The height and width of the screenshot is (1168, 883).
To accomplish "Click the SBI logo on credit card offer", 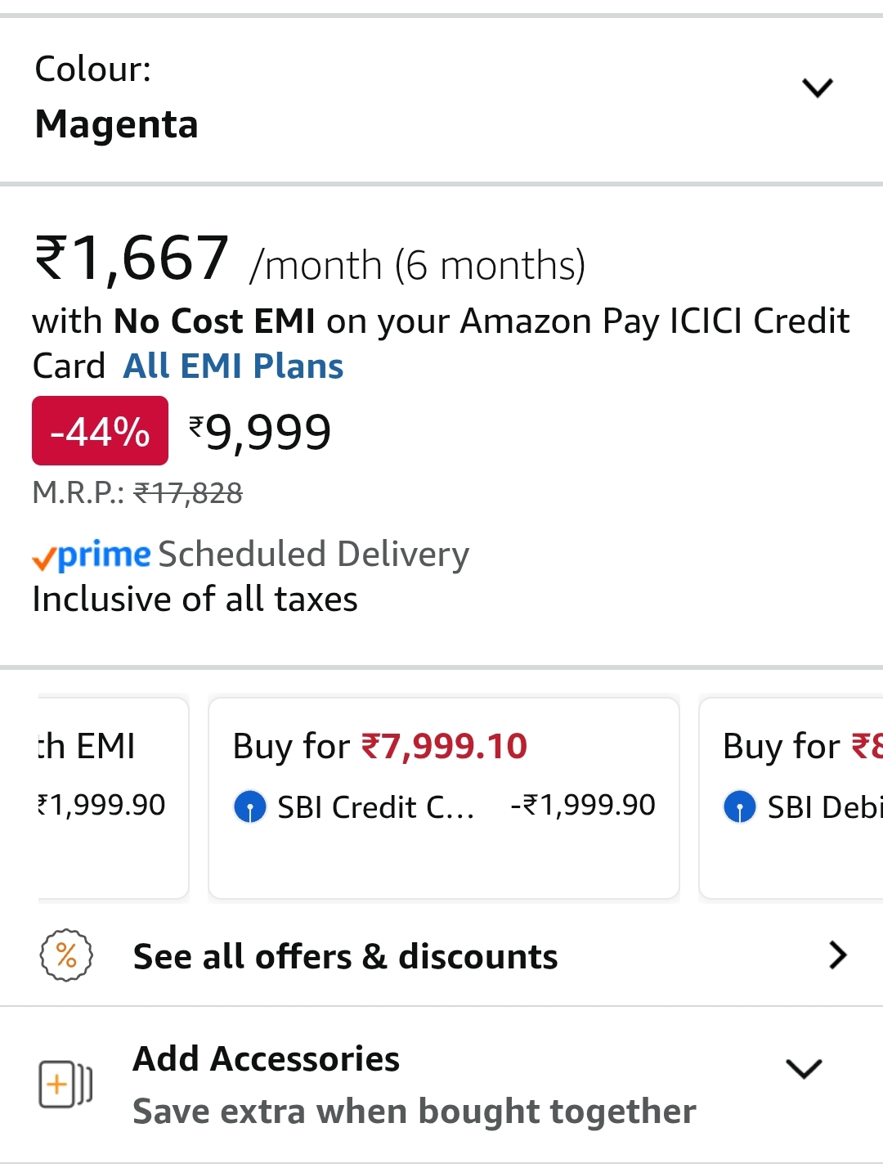I will (249, 807).
